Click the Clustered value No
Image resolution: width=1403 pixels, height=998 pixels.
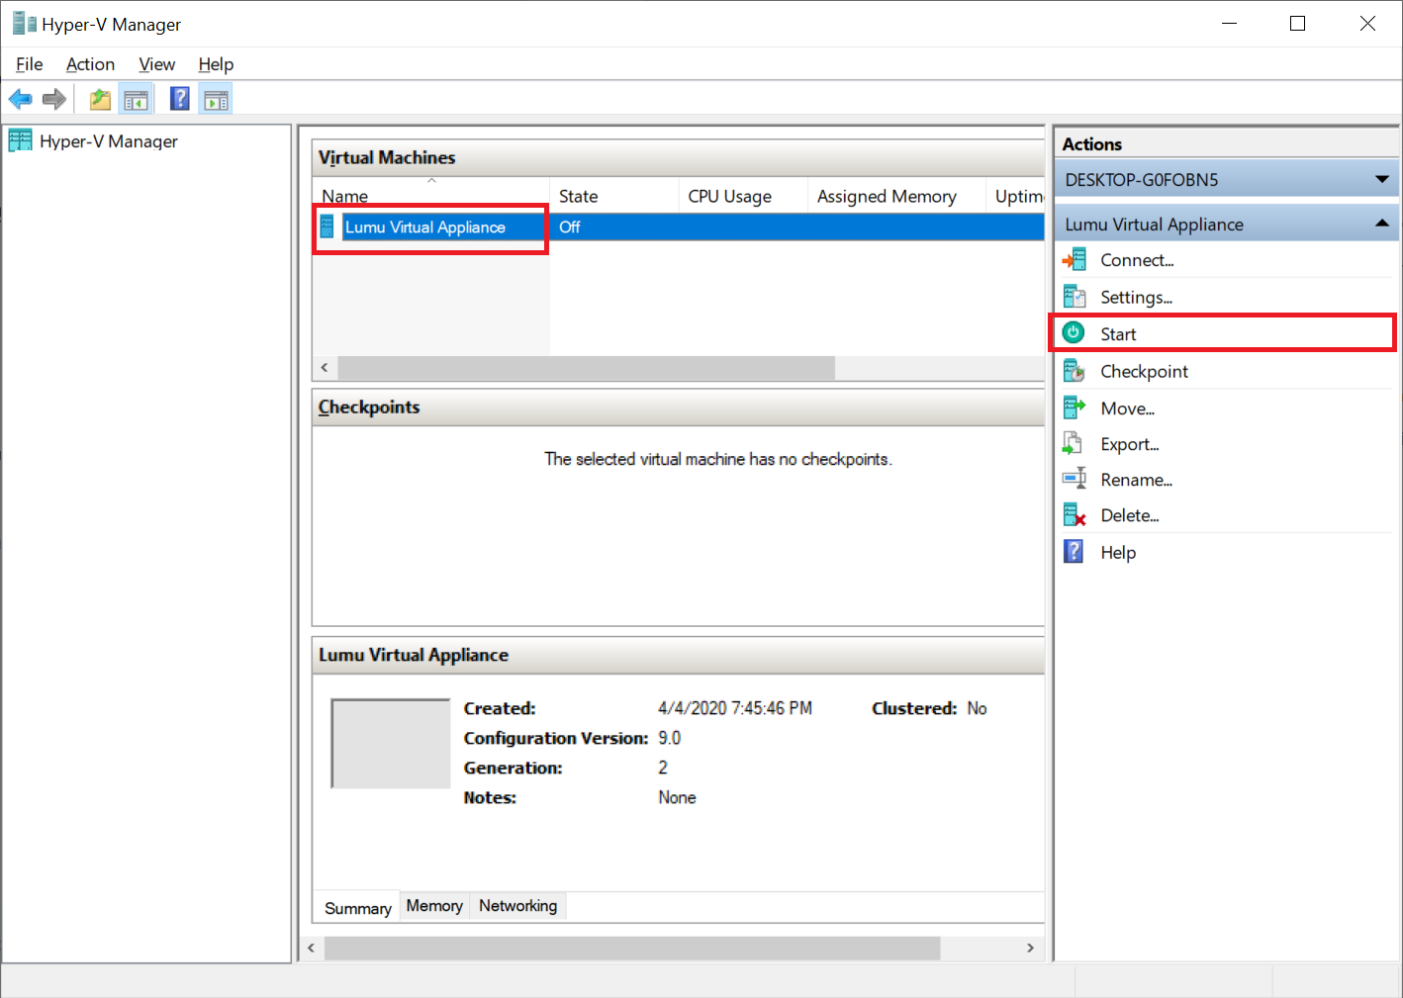(x=978, y=708)
